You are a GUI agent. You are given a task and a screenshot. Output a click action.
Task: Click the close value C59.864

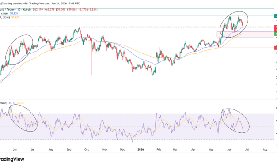pos(72,10)
